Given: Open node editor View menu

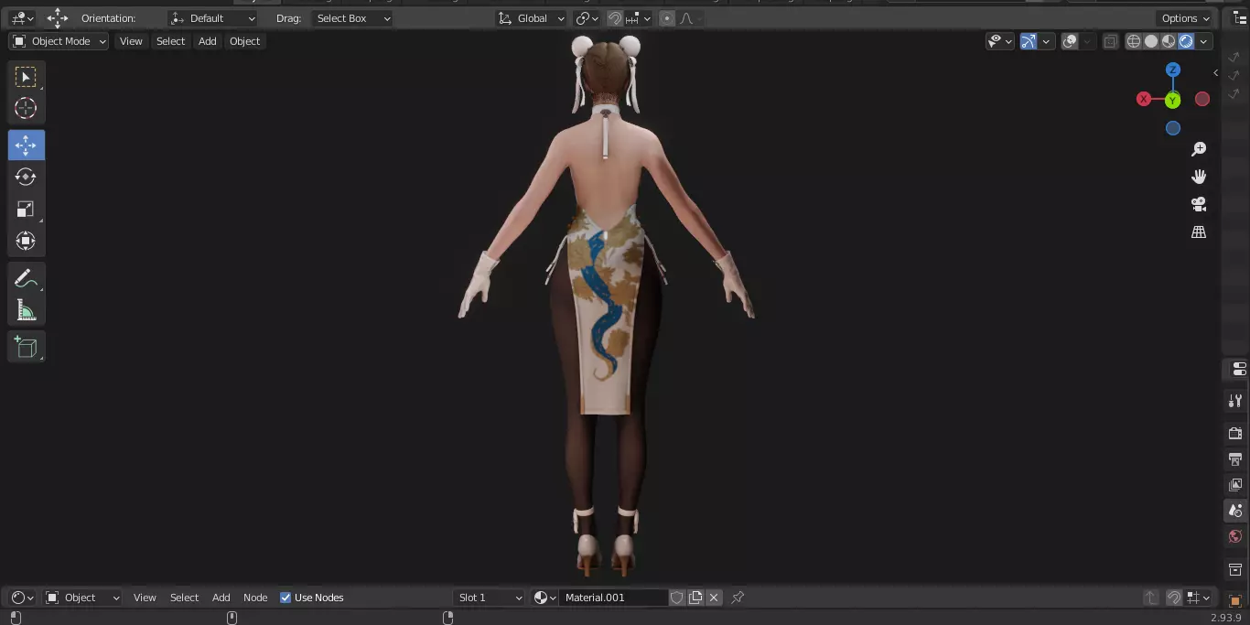Looking at the screenshot, I should (x=145, y=598).
